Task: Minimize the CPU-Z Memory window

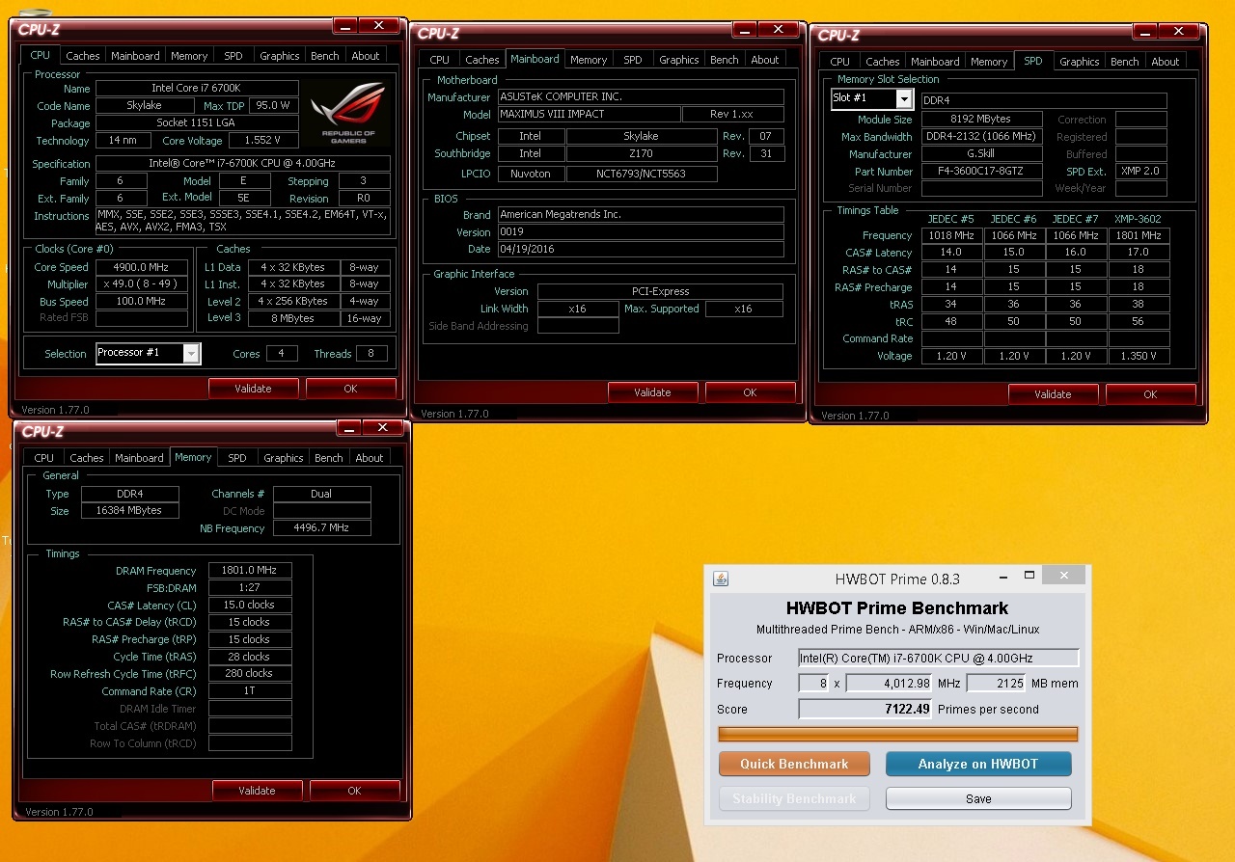Action: point(349,428)
